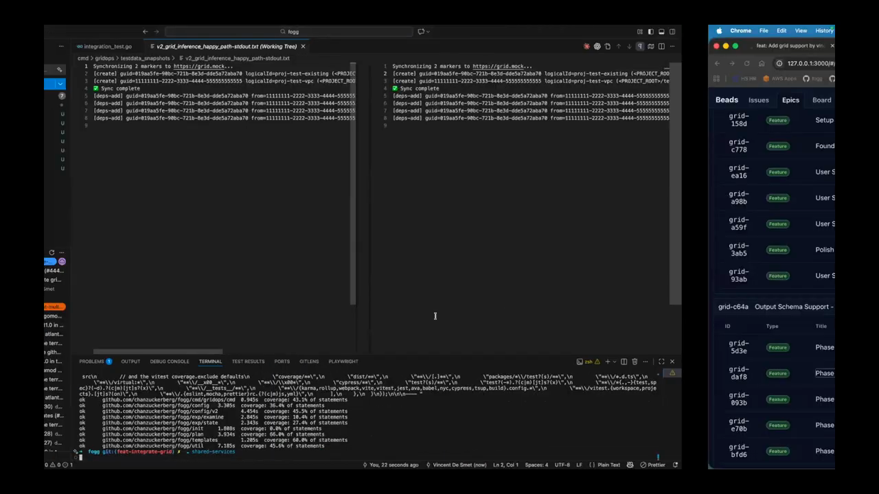Switch to the Problems panel tab
The height and width of the screenshot is (494, 879).
click(91, 362)
